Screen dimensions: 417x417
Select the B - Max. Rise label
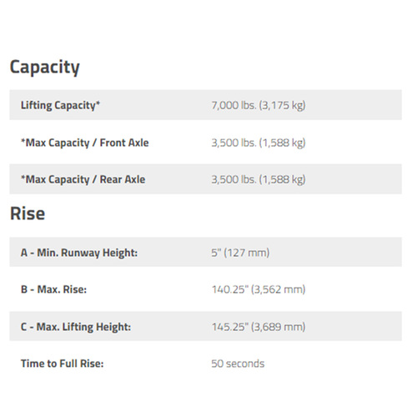53,289
